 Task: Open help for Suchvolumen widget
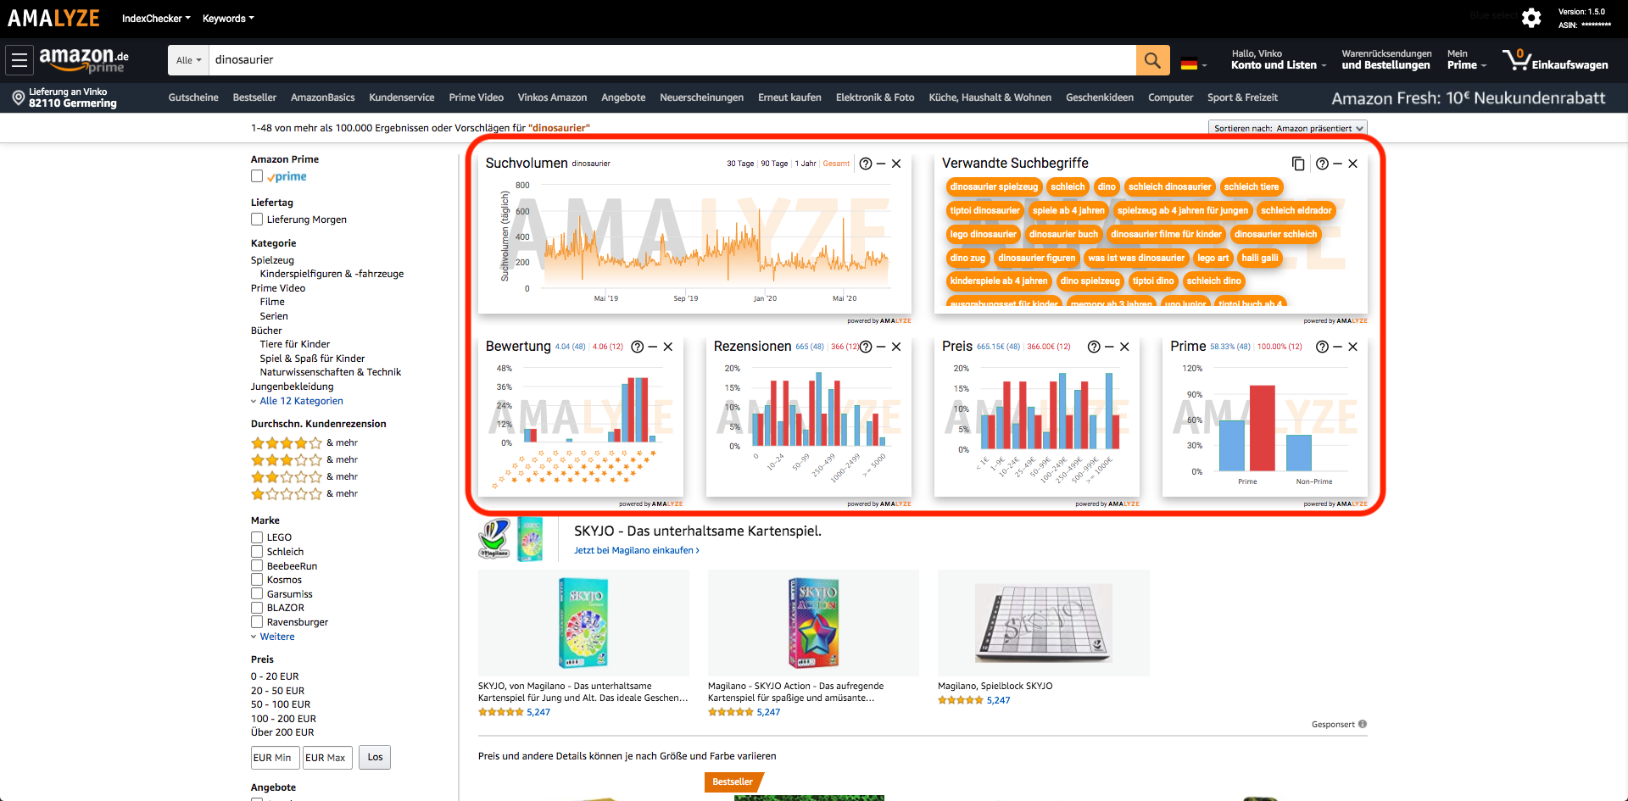pos(865,164)
